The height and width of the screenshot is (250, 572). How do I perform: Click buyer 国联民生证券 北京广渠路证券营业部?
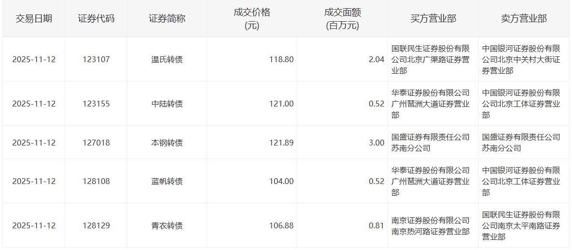(x=431, y=60)
